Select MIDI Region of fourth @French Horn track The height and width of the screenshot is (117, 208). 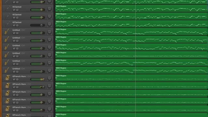click(131, 101)
